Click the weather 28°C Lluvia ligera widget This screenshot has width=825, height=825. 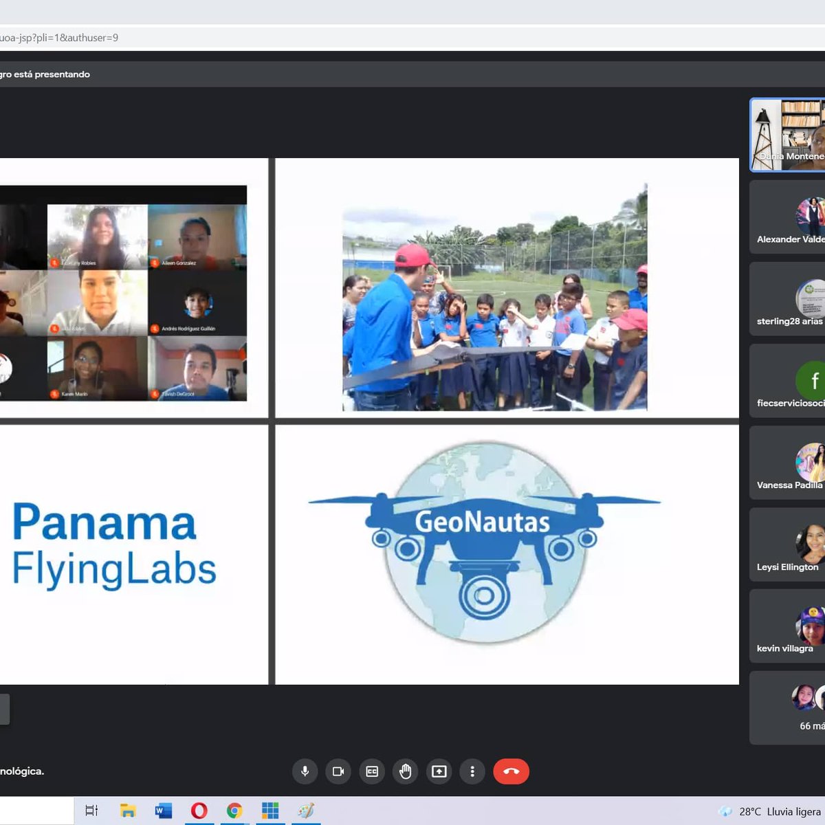pyautogui.click(x=771, y=811)
